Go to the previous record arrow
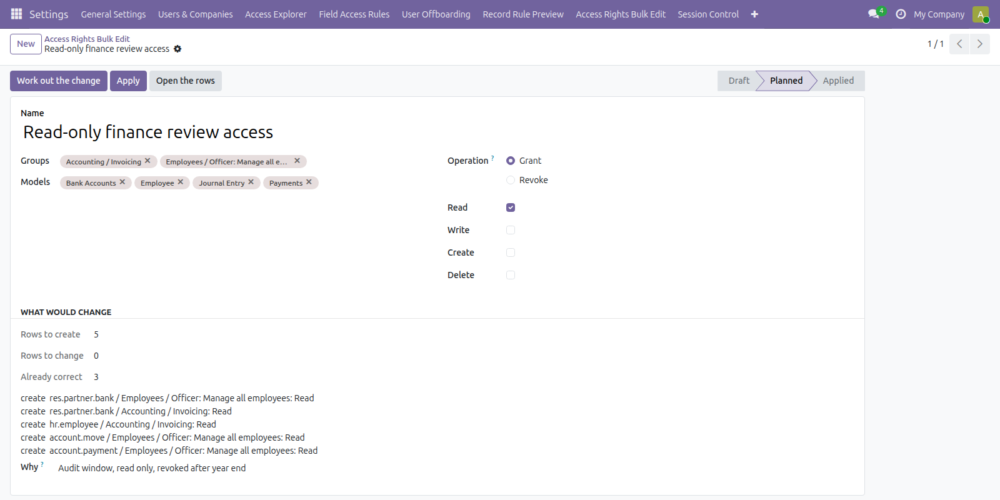Image resolution: width=1000 pixels, height=500 pixels. coord(959,44)
